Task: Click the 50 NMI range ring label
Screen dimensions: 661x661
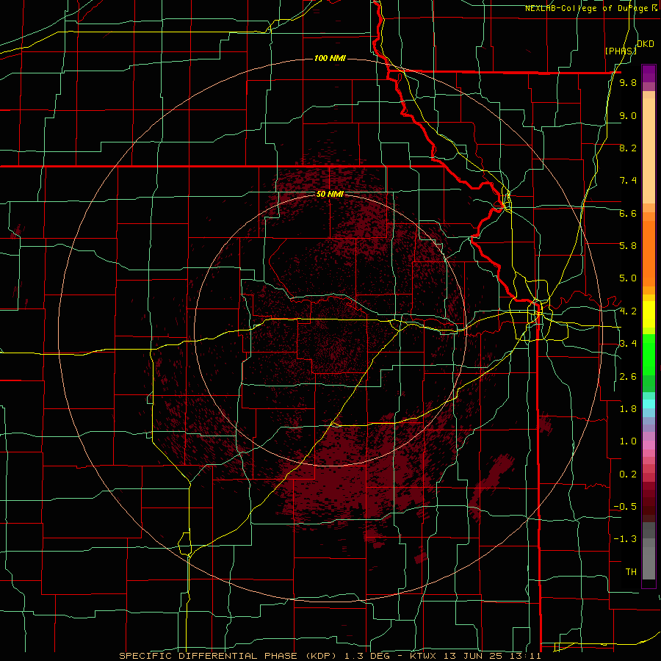Action: click(330, 195)
